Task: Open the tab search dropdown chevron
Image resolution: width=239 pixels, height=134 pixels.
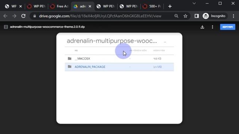Action: pyautogui.click(x=194, y=3)
